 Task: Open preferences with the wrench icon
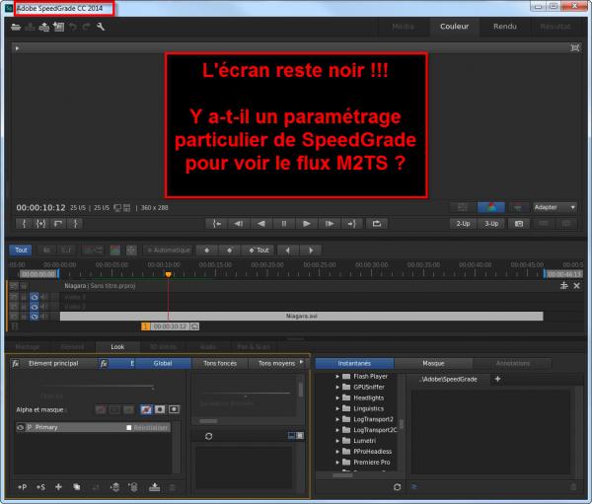pyautogui.click(x=101, y=27)
